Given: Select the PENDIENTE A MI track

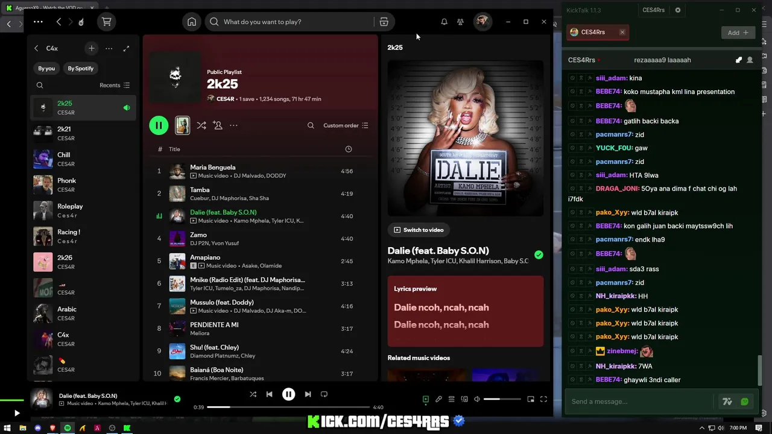Looking at the screenshot, I should pos(261,329).
